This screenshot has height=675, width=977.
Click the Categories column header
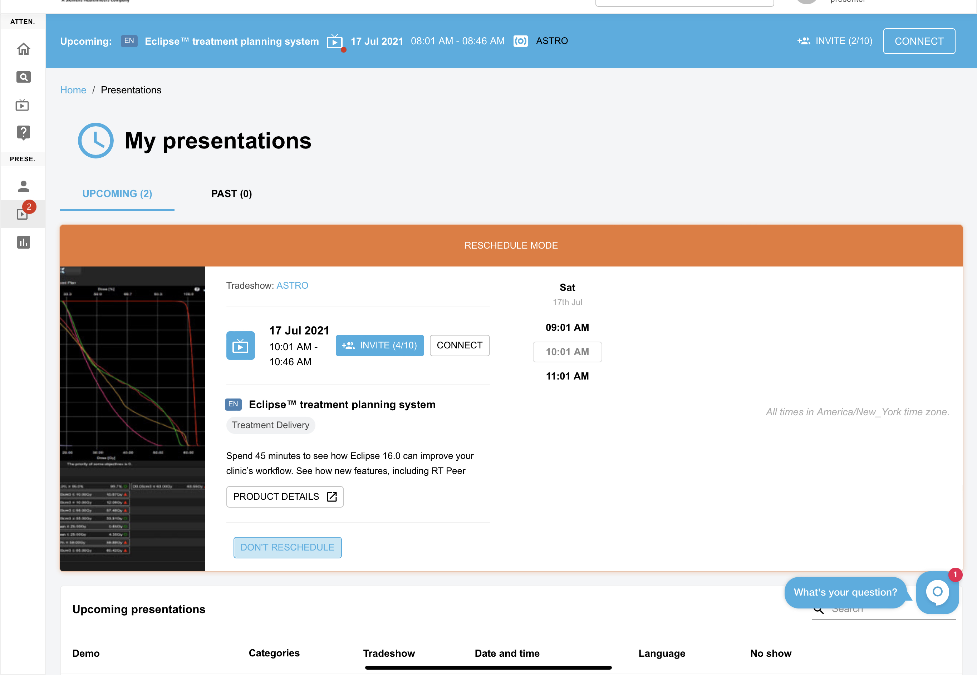tap(274, 653)
